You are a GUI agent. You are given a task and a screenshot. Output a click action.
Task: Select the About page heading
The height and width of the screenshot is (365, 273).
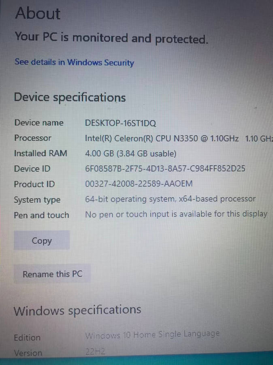click(x=38, y=13)
